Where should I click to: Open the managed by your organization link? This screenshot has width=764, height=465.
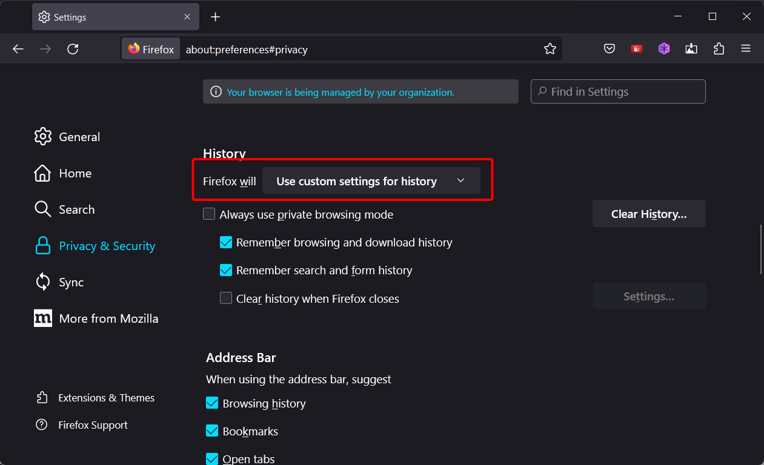(x=340, y=93)
